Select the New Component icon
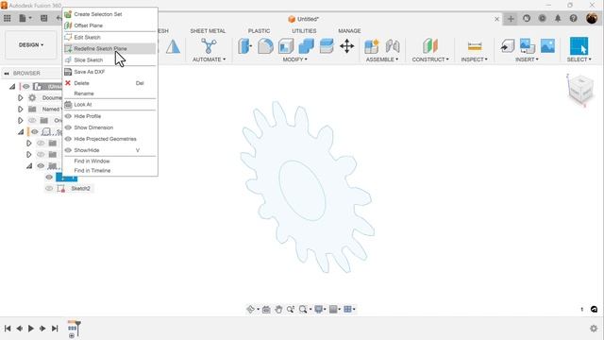The height and width of the screenshot is (340, 604). (372, 46)
